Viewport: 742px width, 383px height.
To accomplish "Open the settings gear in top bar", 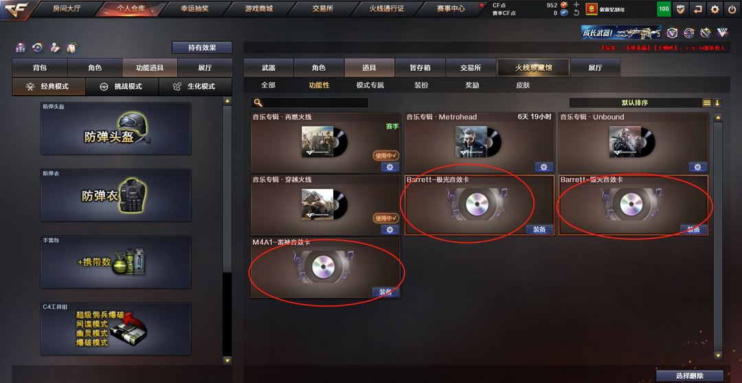I will 715,8.
